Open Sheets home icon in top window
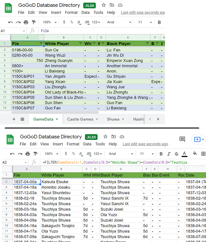The image size is (206, 242). 9,8
